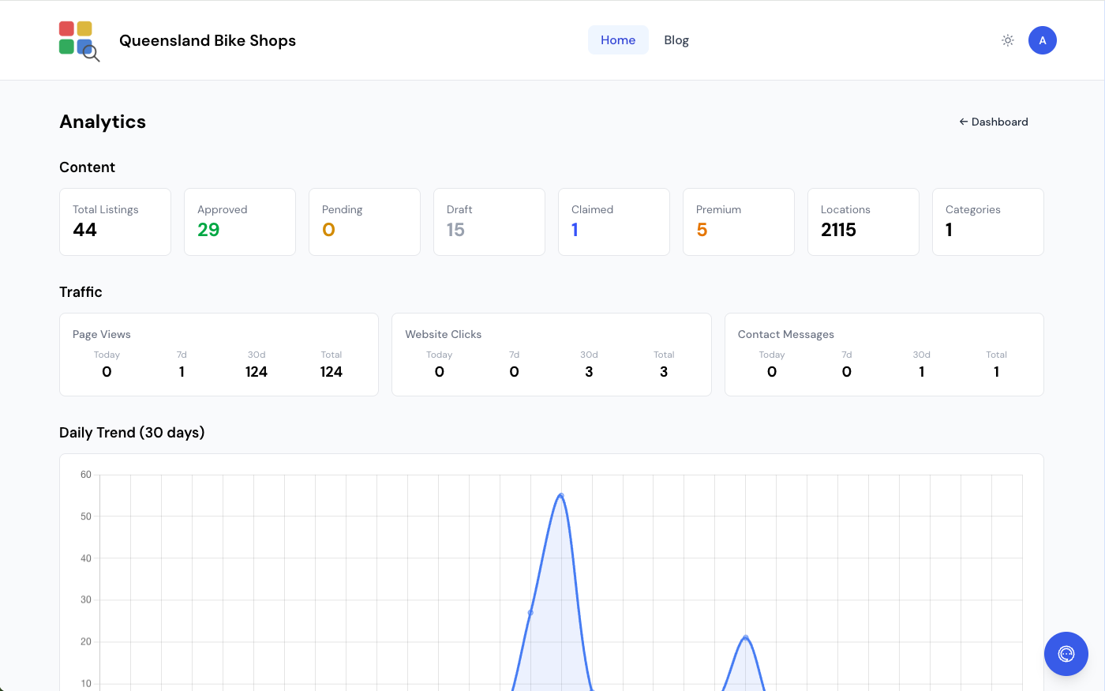Viewport: 1105px width, 691px height.
Task: Open the circular assistant button bottom right
Action: [1066, 654]
